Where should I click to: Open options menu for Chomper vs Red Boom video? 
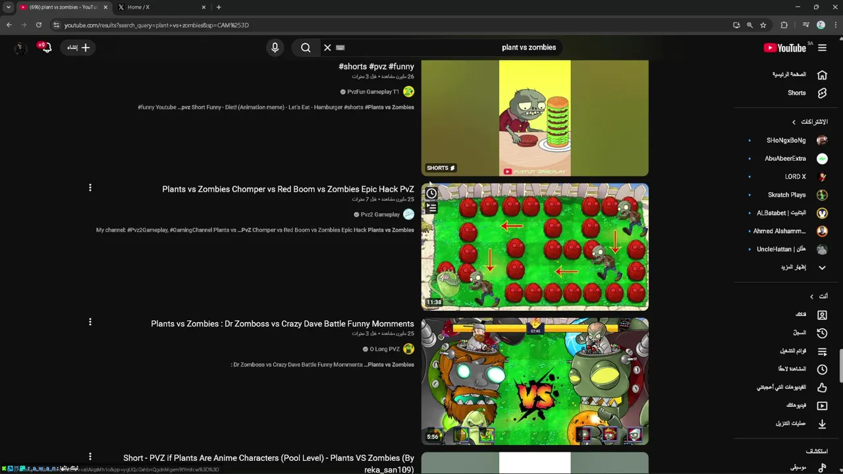(90, 188)
